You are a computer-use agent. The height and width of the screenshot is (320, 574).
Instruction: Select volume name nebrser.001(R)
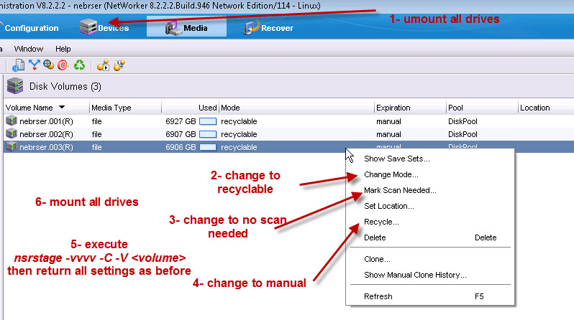[46, 121]
